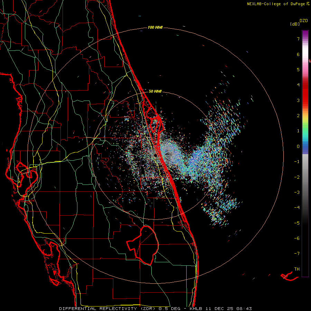Screen dimensions: 311x311
Task: Click the -6 value on the dB scale
Action: pyautogui.click(x=297, y=238)
